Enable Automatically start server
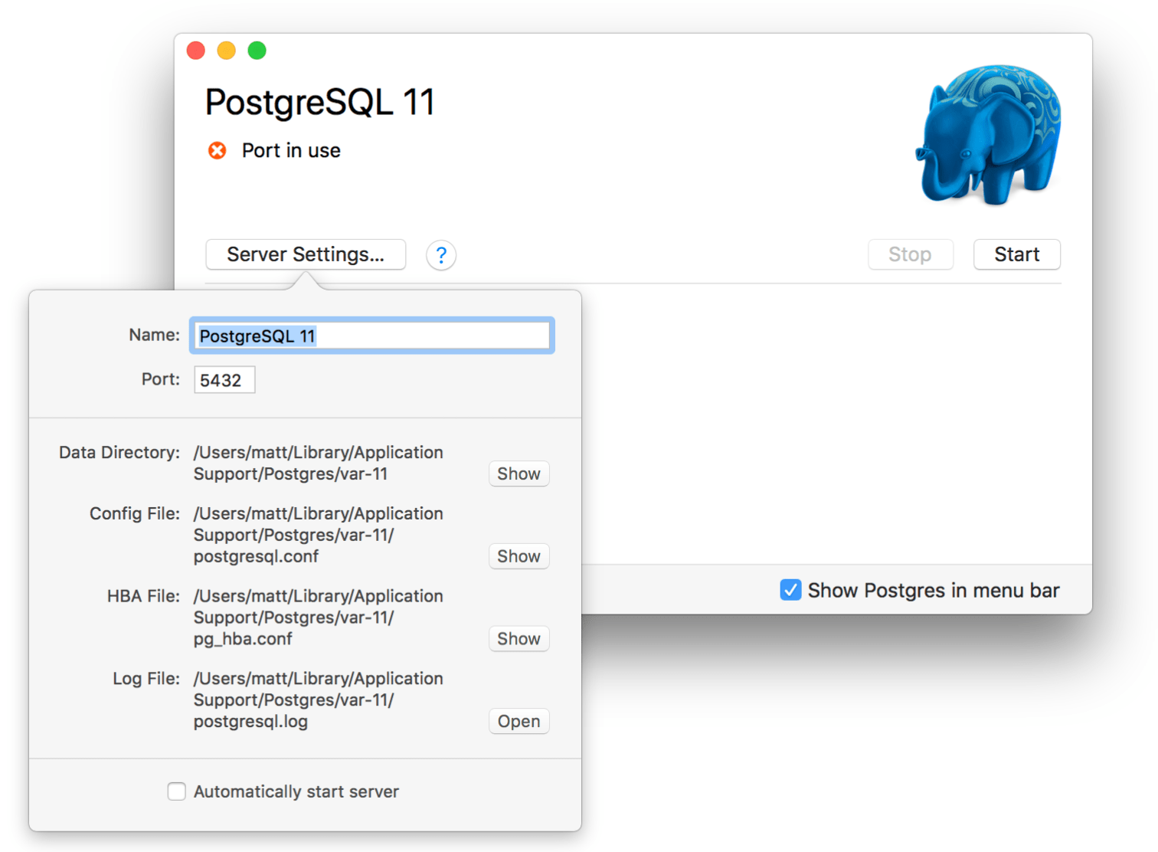The image size is (1158, 852). click(176, 791)
